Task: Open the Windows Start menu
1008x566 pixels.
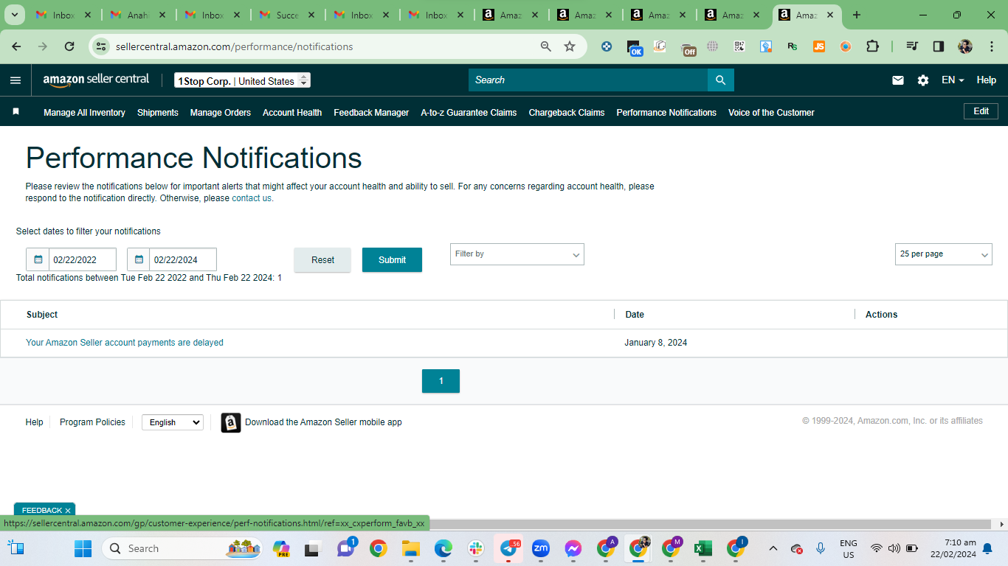Action: point(83,548)
